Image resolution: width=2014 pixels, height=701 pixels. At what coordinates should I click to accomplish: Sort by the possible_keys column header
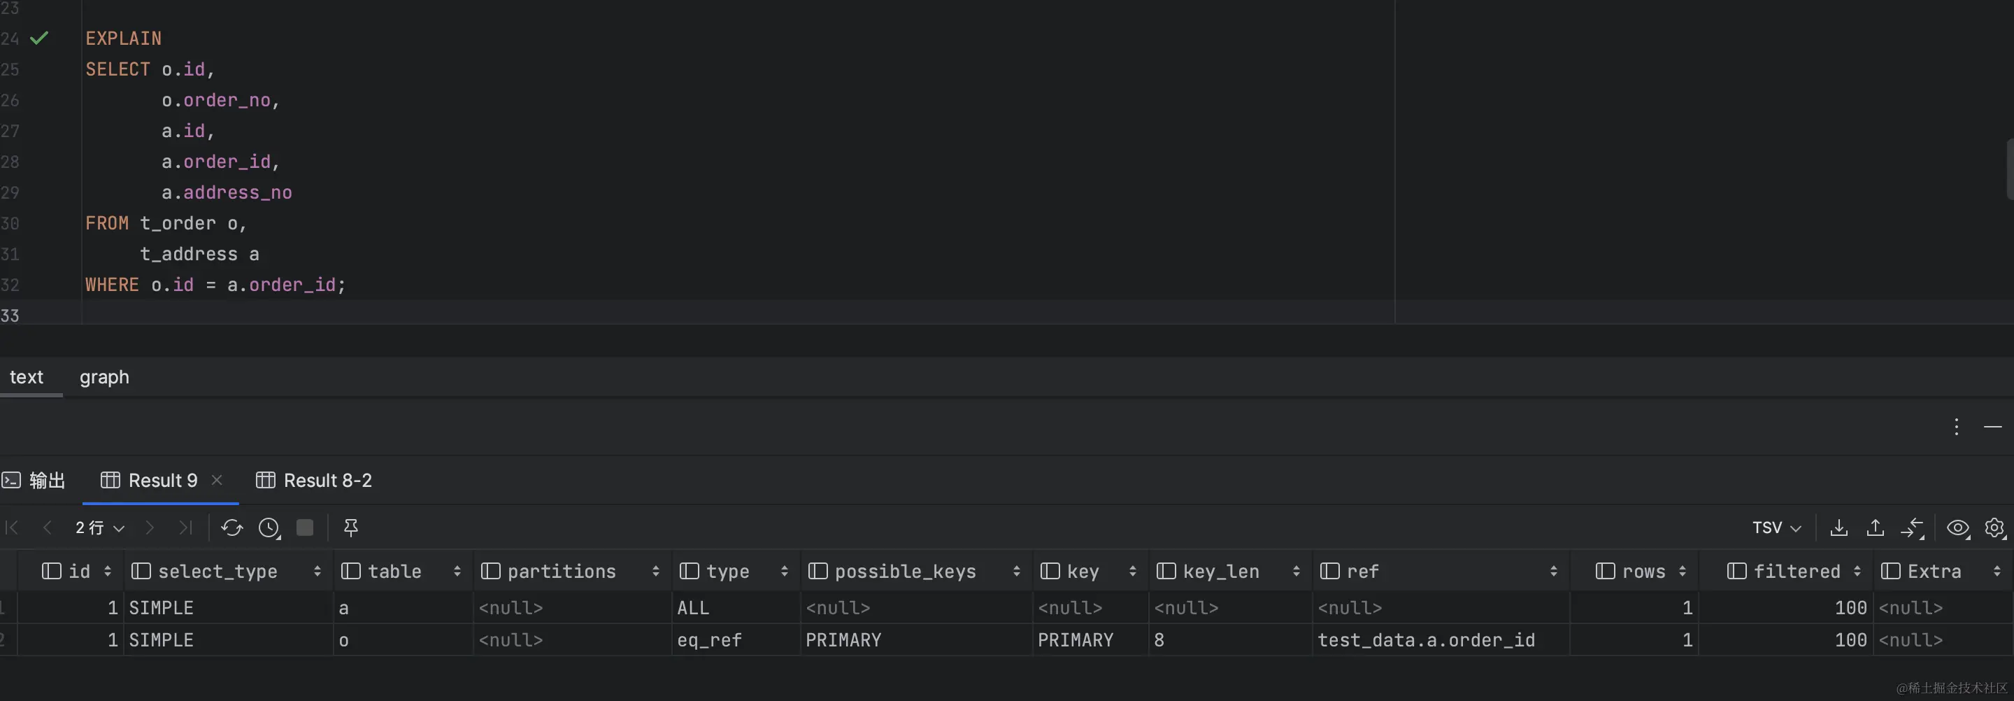pyautogui.click(x=915, y=571)
